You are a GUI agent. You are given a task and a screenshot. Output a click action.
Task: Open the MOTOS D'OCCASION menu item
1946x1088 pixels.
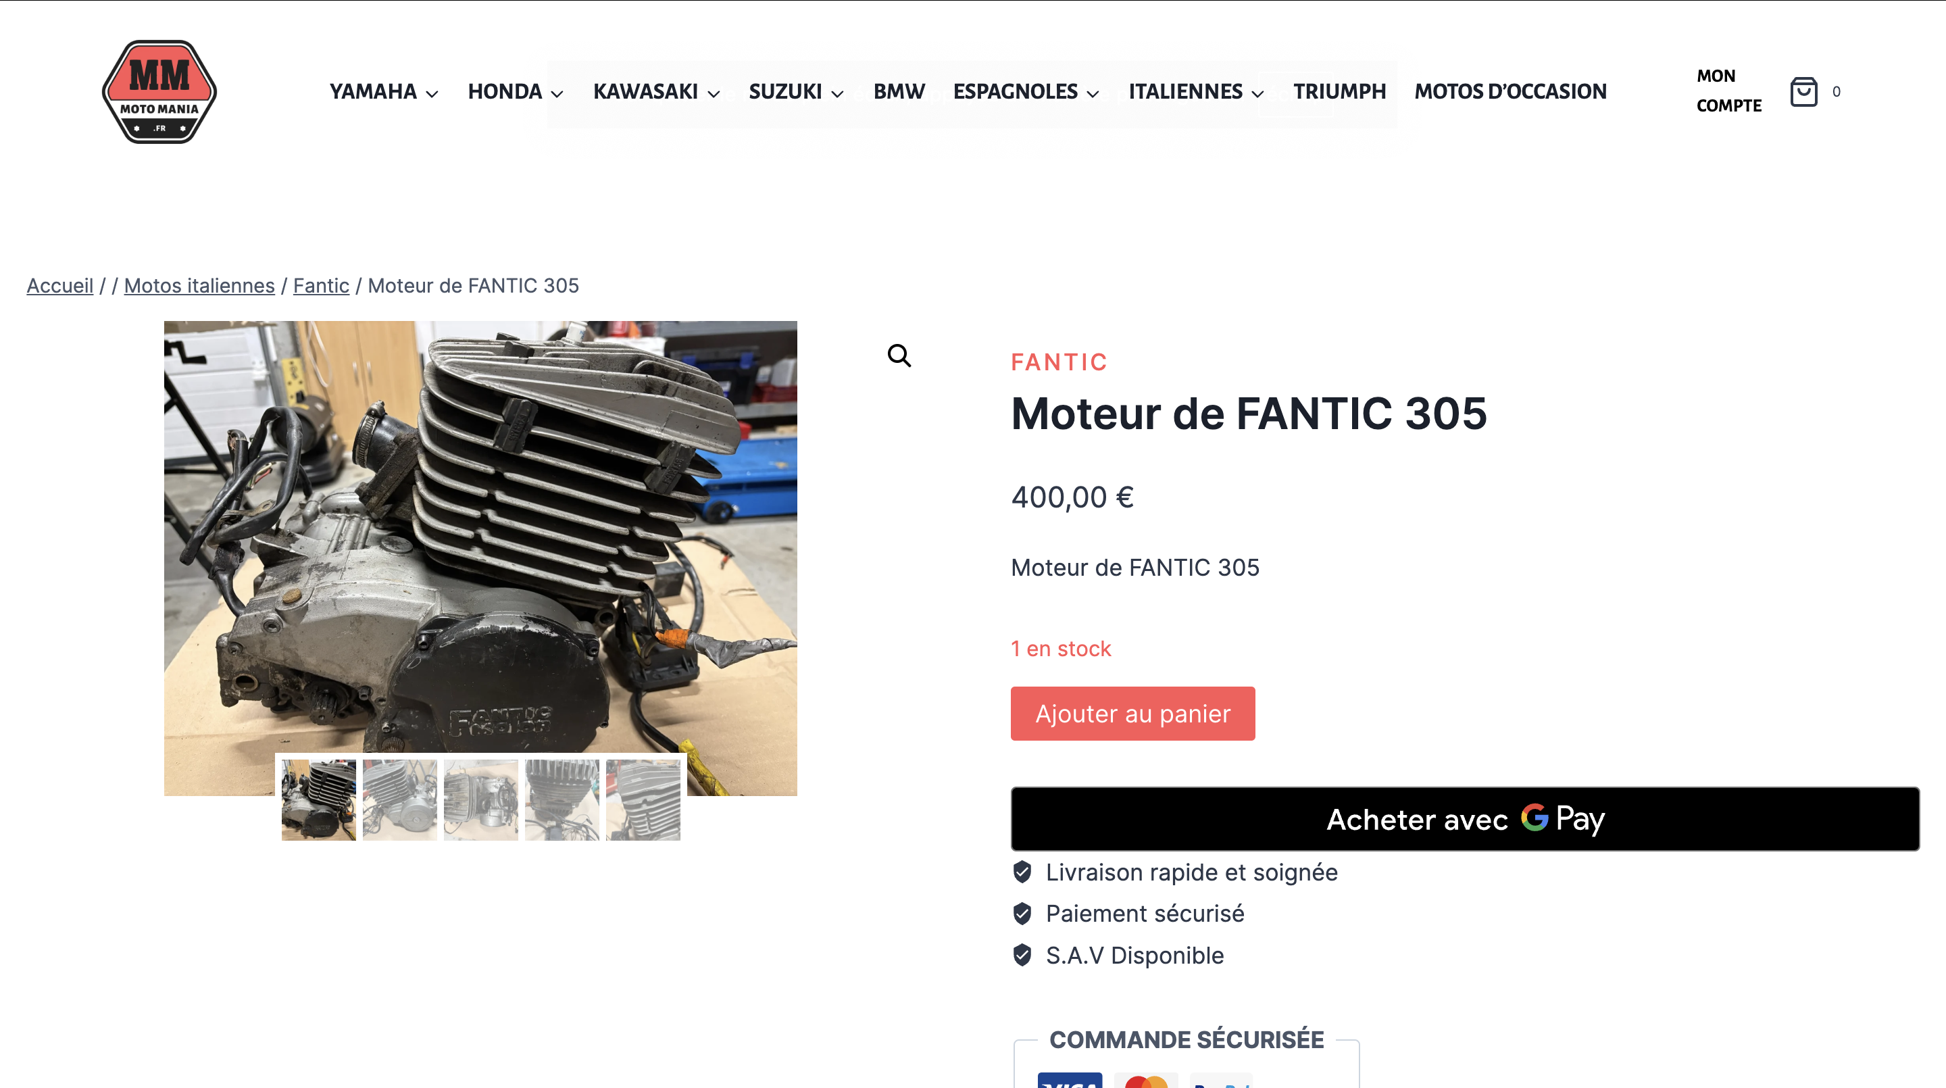pyautogui.click(x=1510, y=91)
